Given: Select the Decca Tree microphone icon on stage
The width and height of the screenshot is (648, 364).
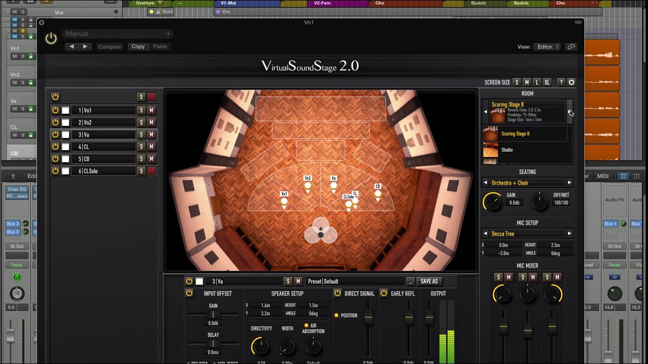Looking at the screenshot, I should pyautogui.click(x=320, y=232).
